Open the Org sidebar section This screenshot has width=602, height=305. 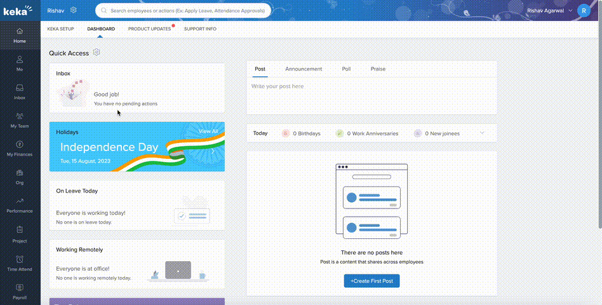click(x=20, y=176)
